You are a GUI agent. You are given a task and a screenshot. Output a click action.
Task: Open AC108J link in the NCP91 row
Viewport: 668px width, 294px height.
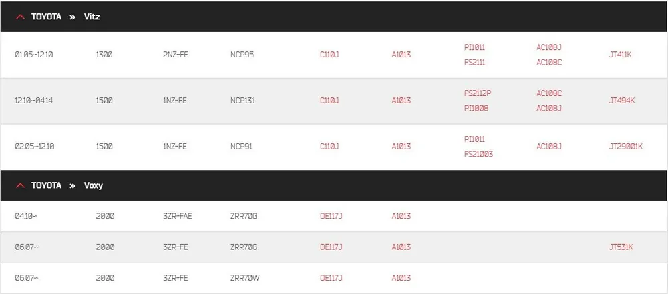pyautogui.click(x=549, y=147)
